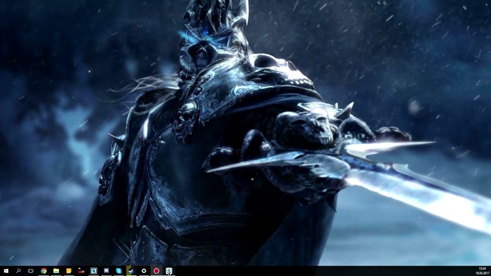Open the yellow Google Keep taskbar icon

(x=69, y=271)
